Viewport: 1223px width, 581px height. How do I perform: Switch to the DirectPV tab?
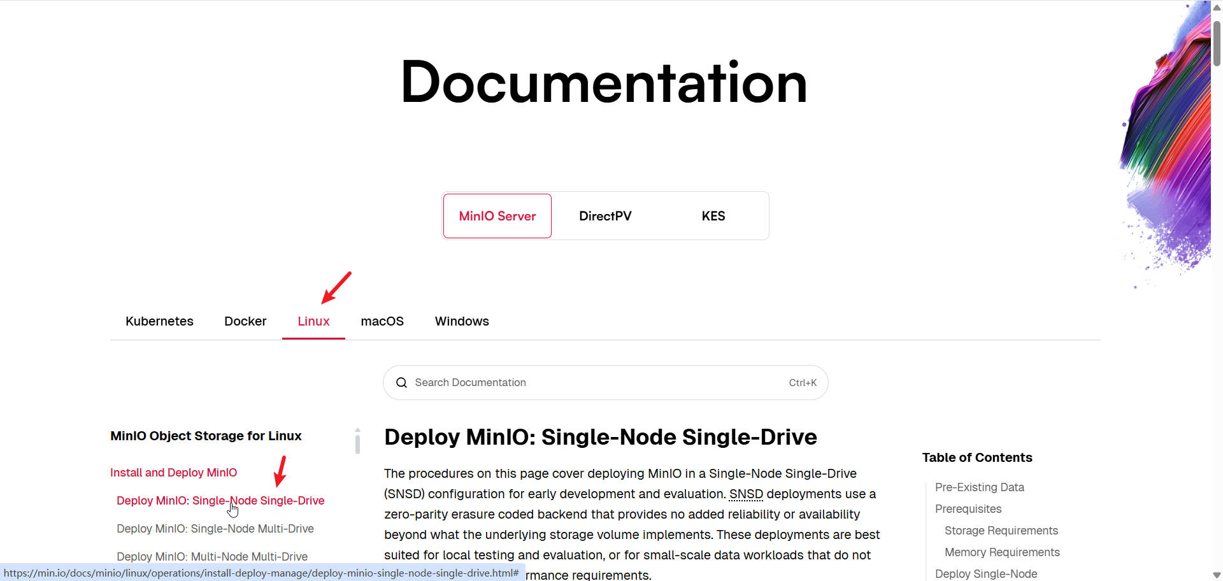point(605,216)
